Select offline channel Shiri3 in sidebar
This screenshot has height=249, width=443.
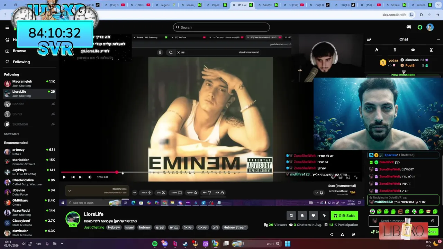[x=29, y=114]
